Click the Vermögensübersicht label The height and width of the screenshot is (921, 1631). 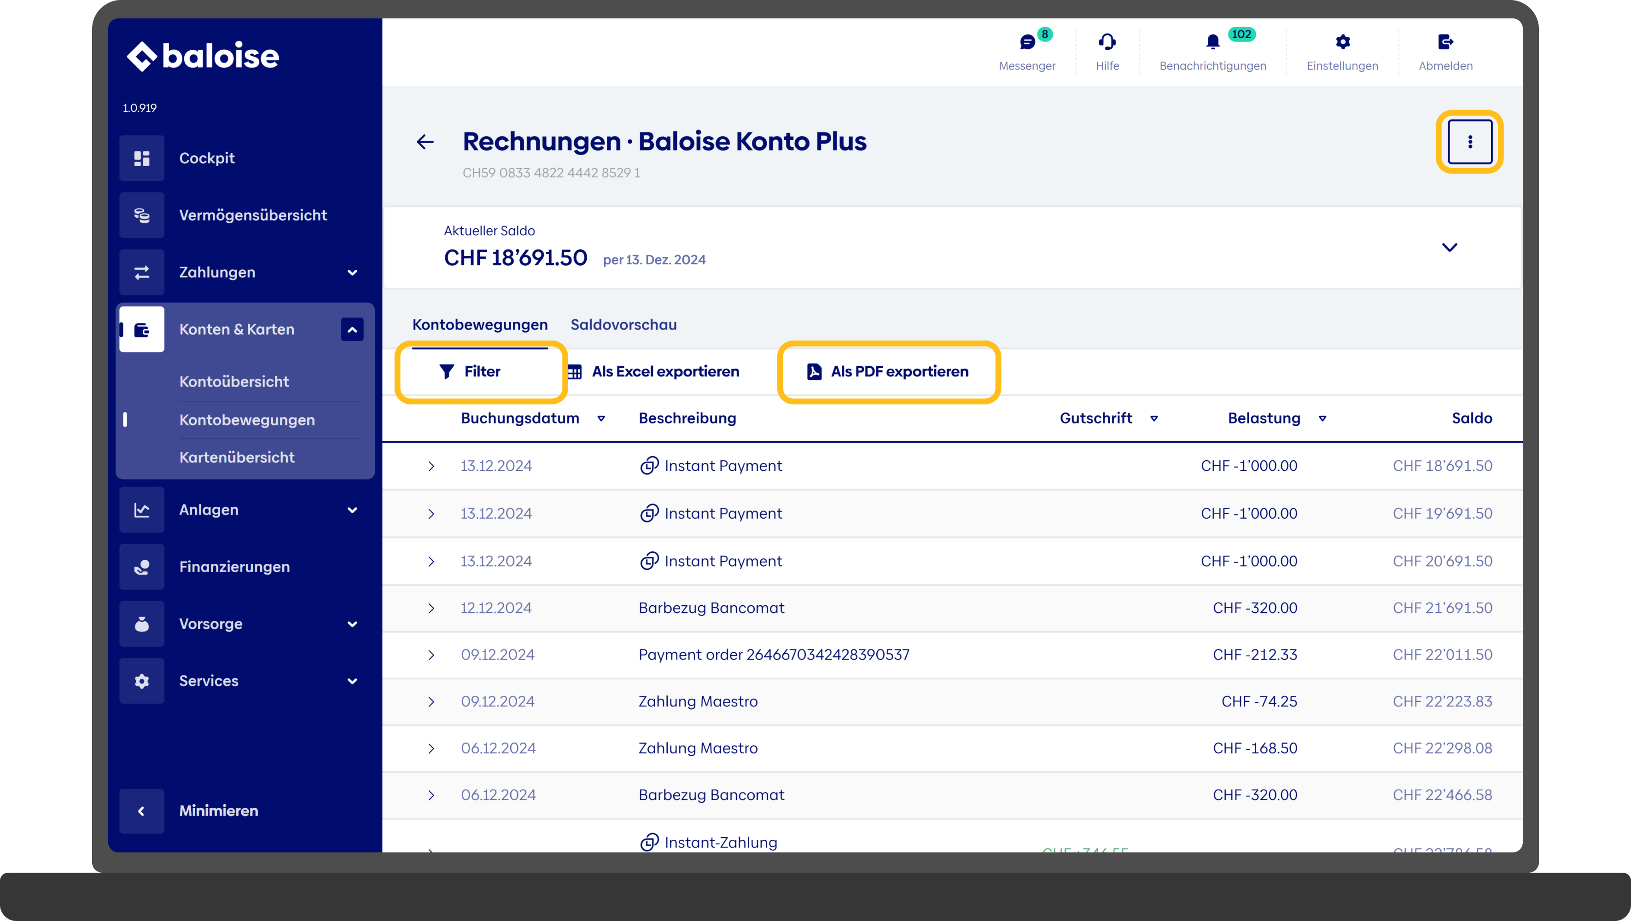(253, 215)
